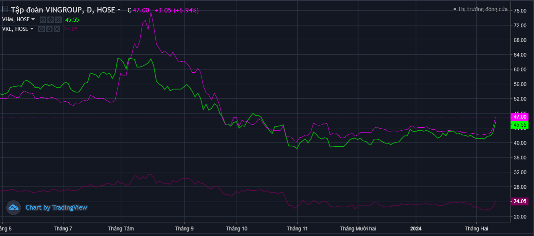Open VHM series settings with its gear icon
Viewport: 534px width, 236px height.
coord(50,20)
